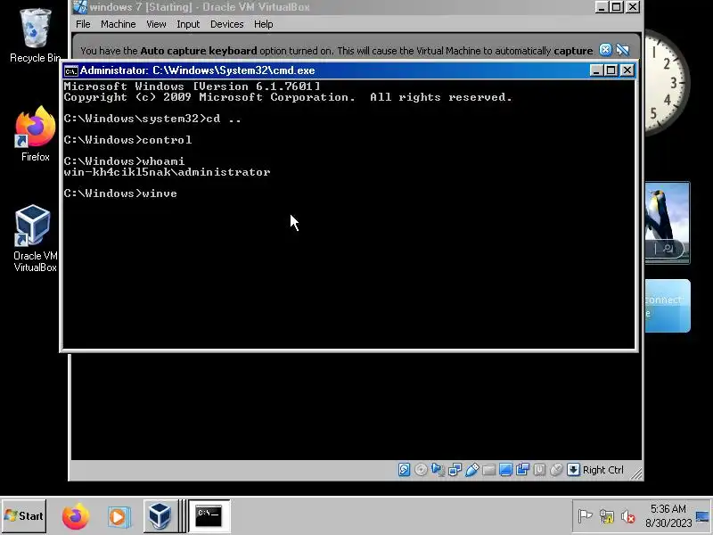Viewport: 713px width, 535px height.
Task: Click the 'win-kh4cikl5nak\administrator' output line
Action: [x=167, y=172]
